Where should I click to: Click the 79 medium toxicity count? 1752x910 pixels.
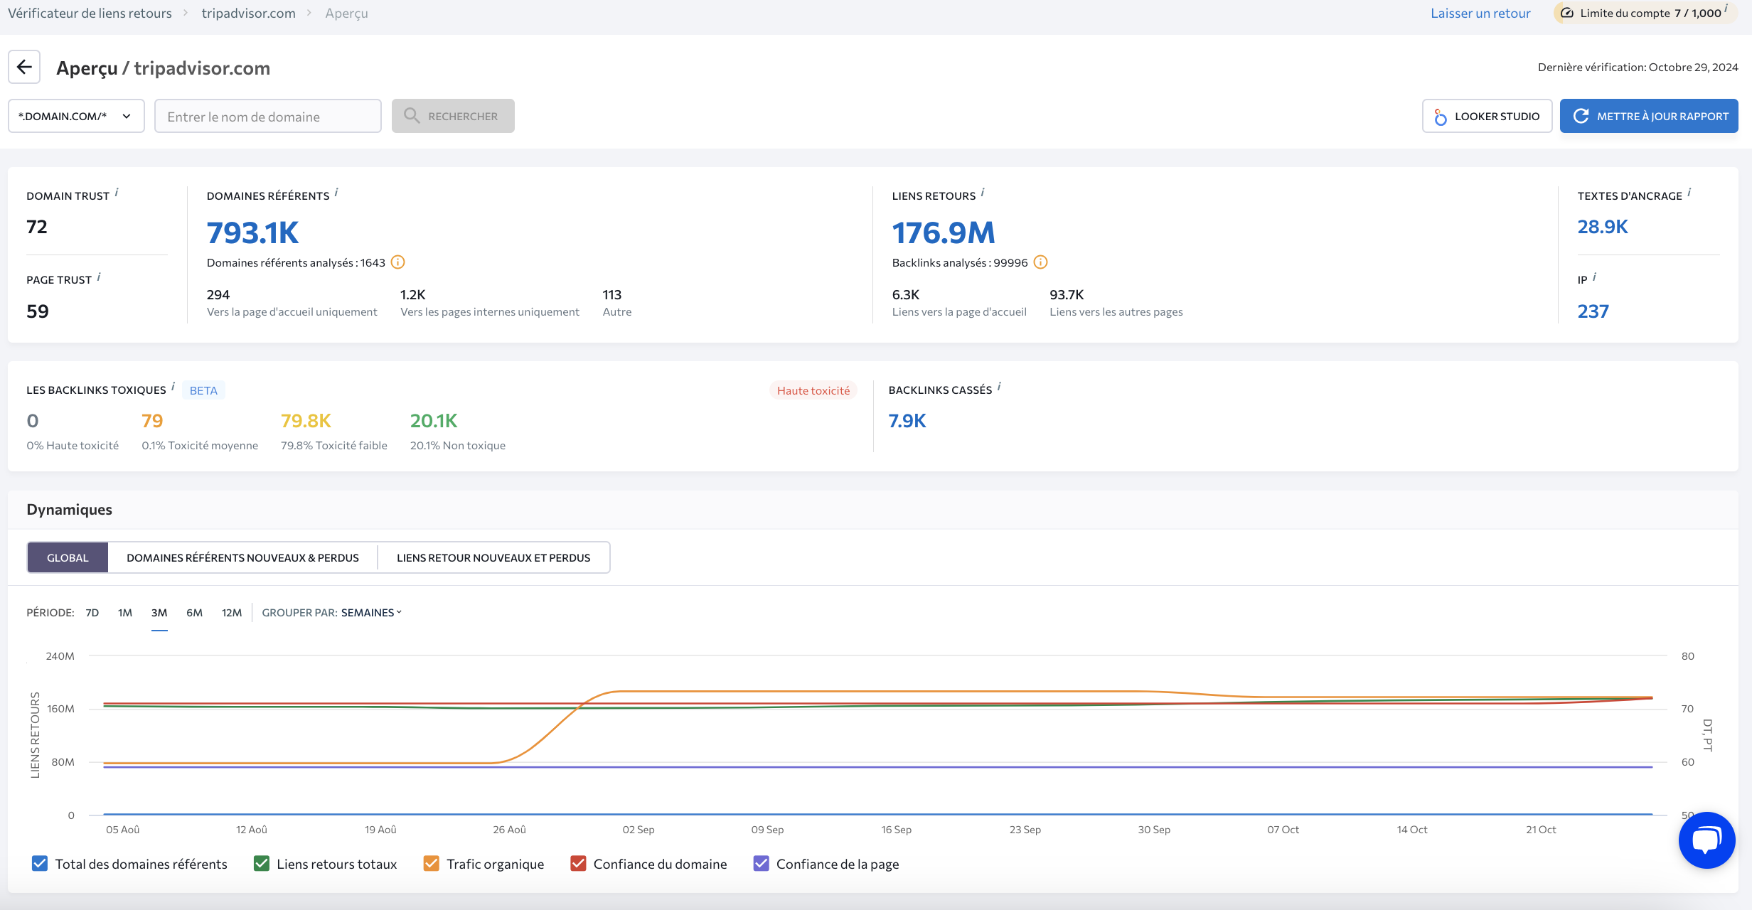152,420
